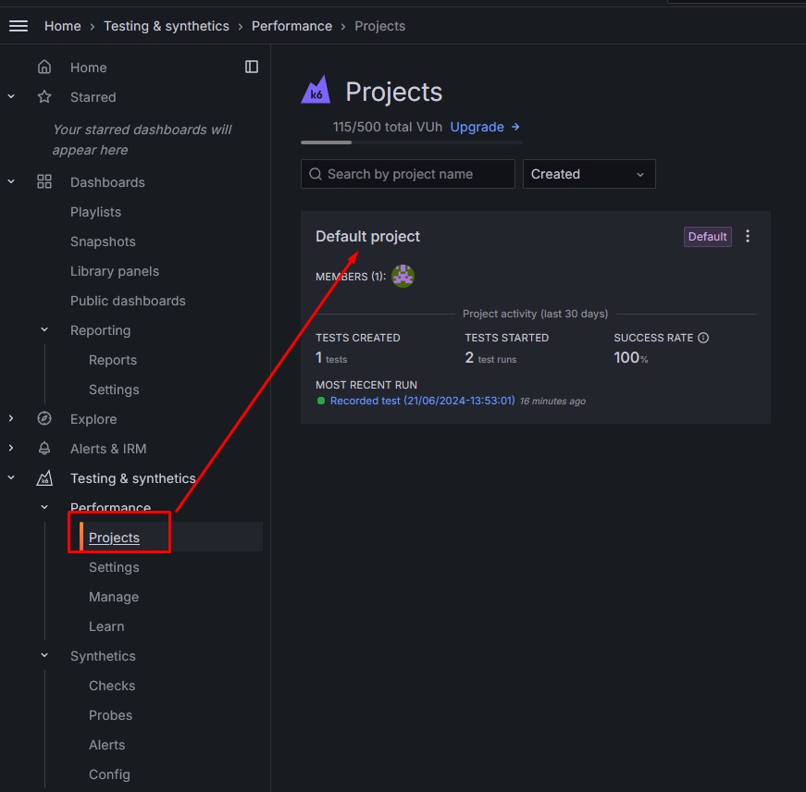Expand the Explore section chevron
This screenshot has width=806, height=792.
point(11,419)
